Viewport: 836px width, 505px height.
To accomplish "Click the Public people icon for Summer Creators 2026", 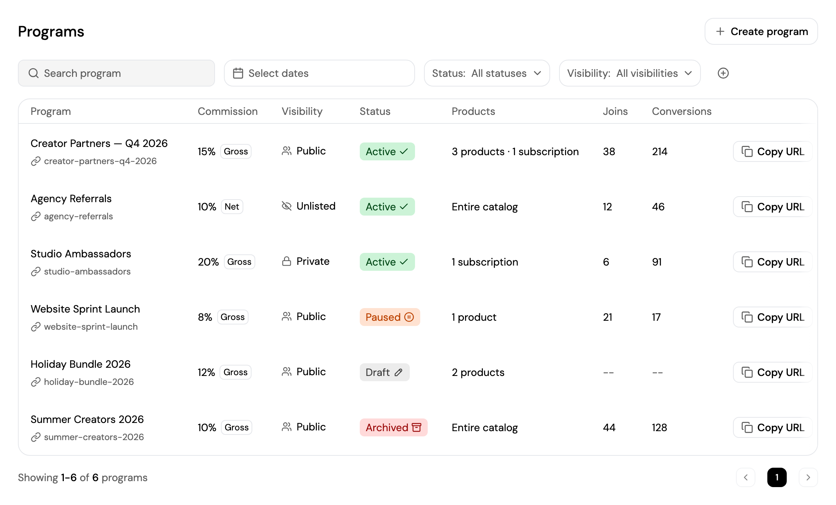I will pyautogui.click(x=287, y=427).
